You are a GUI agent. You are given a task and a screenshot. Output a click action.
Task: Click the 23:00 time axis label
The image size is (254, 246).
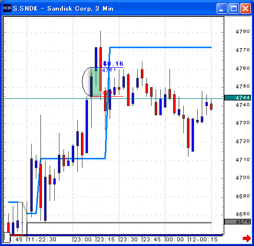click(x=83, y=239)
